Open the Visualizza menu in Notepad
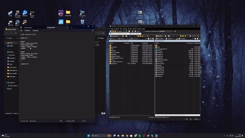The image size is (245, 138). click(36, 31)
